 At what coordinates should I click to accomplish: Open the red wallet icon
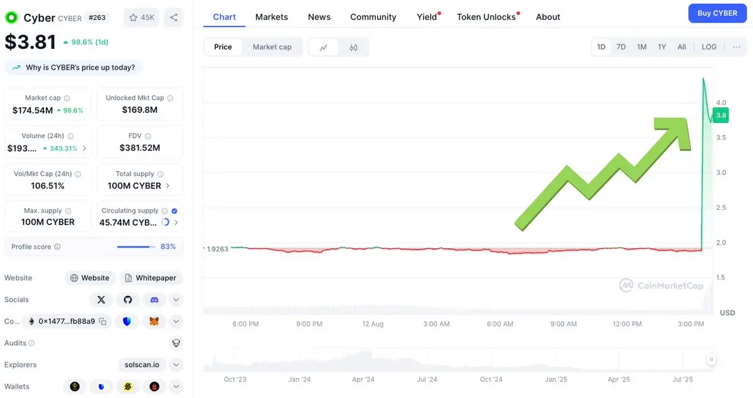pyautogui.click(x=154, y=387)
